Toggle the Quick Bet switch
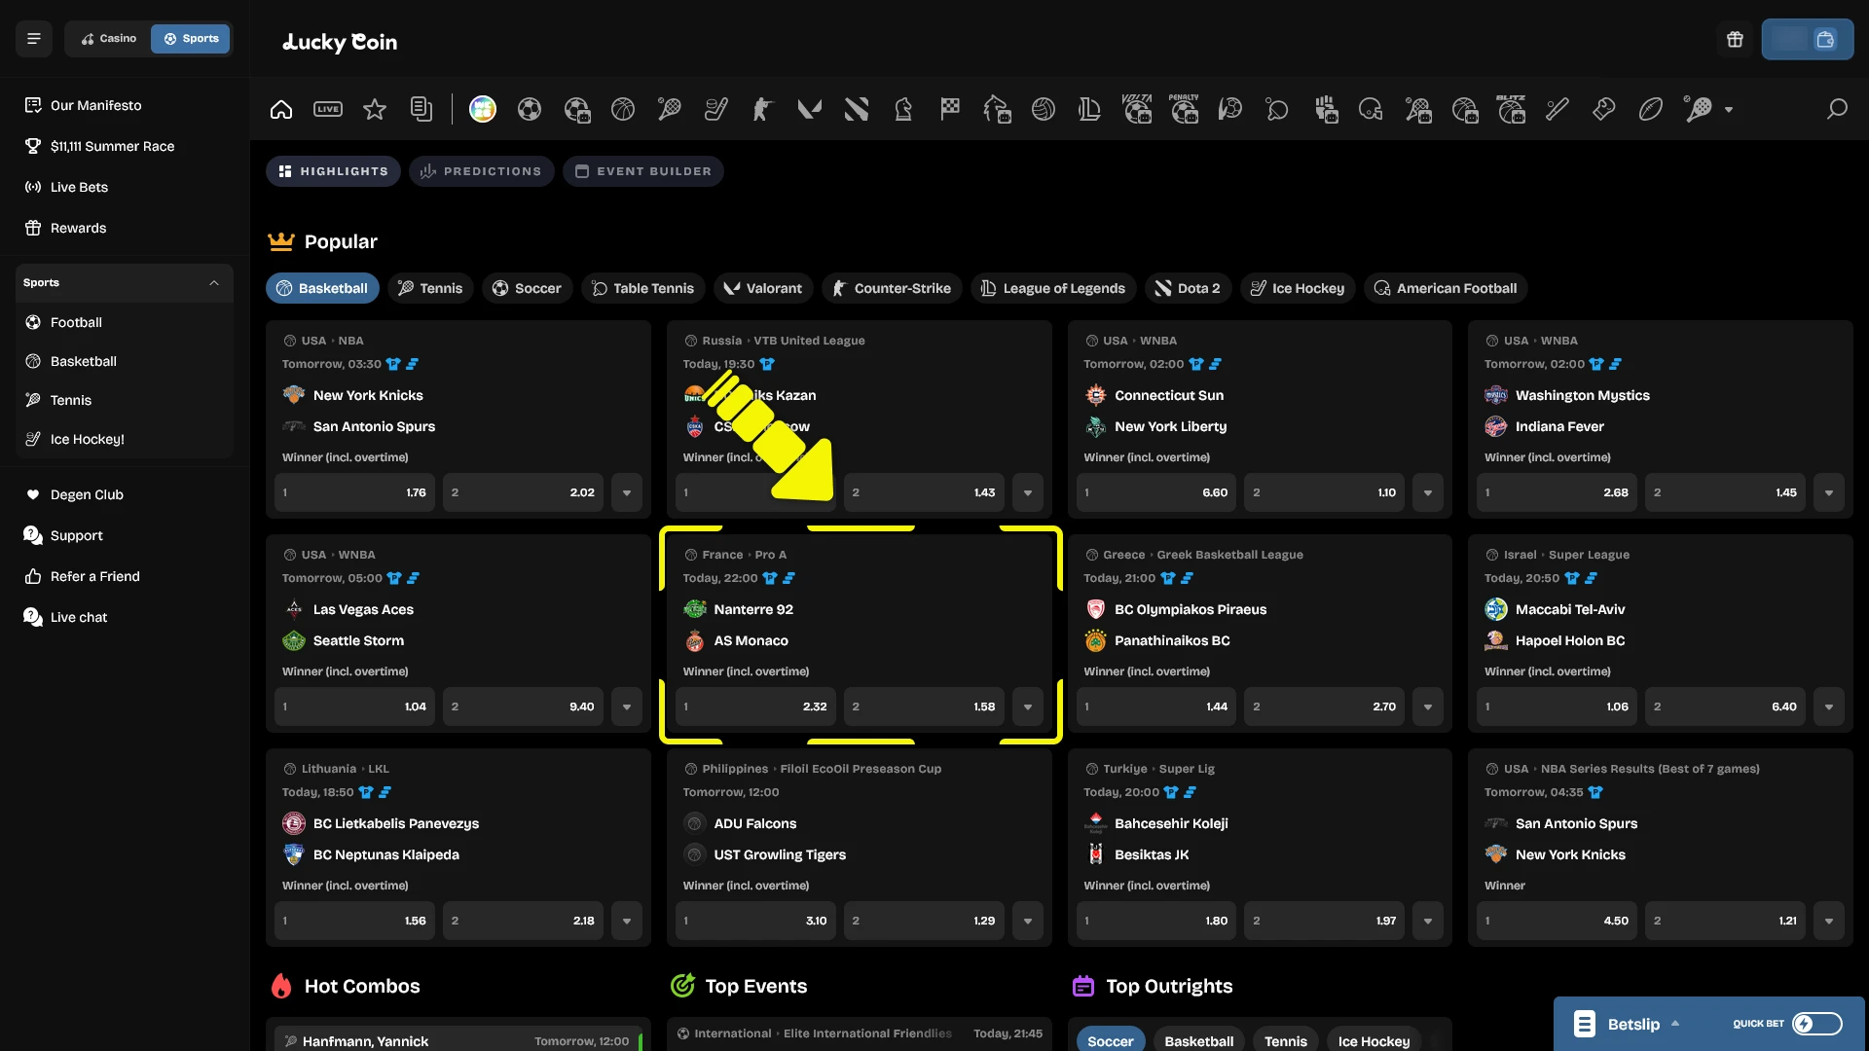 tap(1817, 1024)
